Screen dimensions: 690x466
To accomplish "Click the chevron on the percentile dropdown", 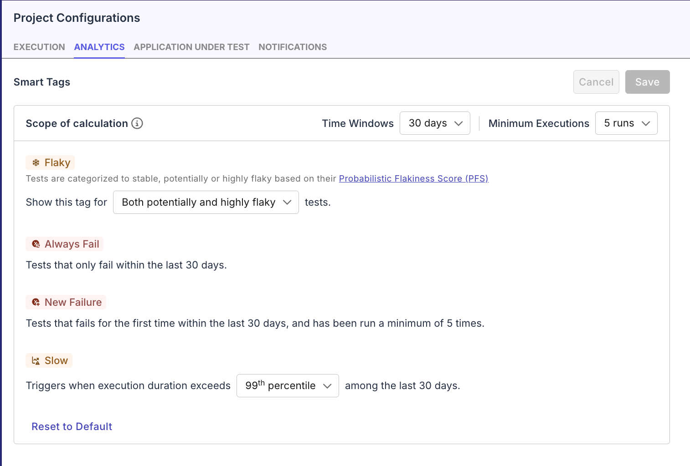I will point(327,385).
